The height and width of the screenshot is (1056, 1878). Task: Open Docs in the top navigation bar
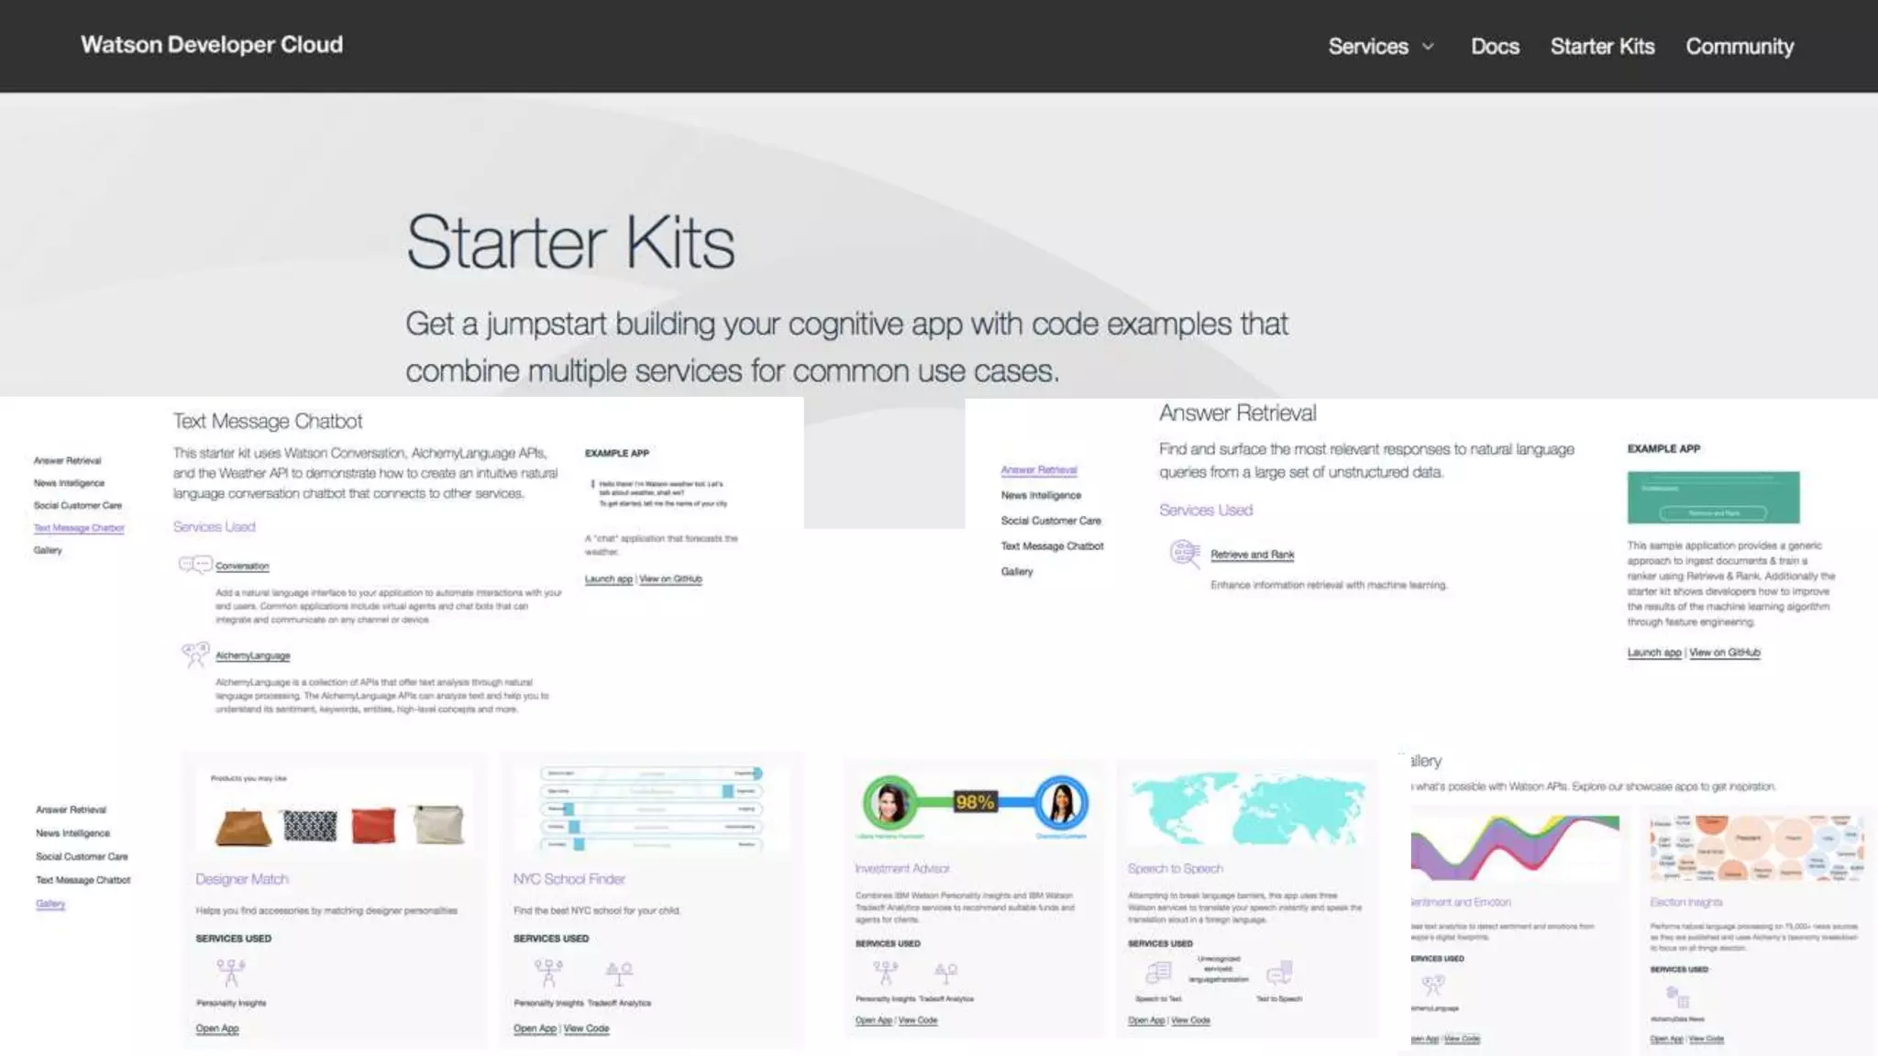[1495, 47]
